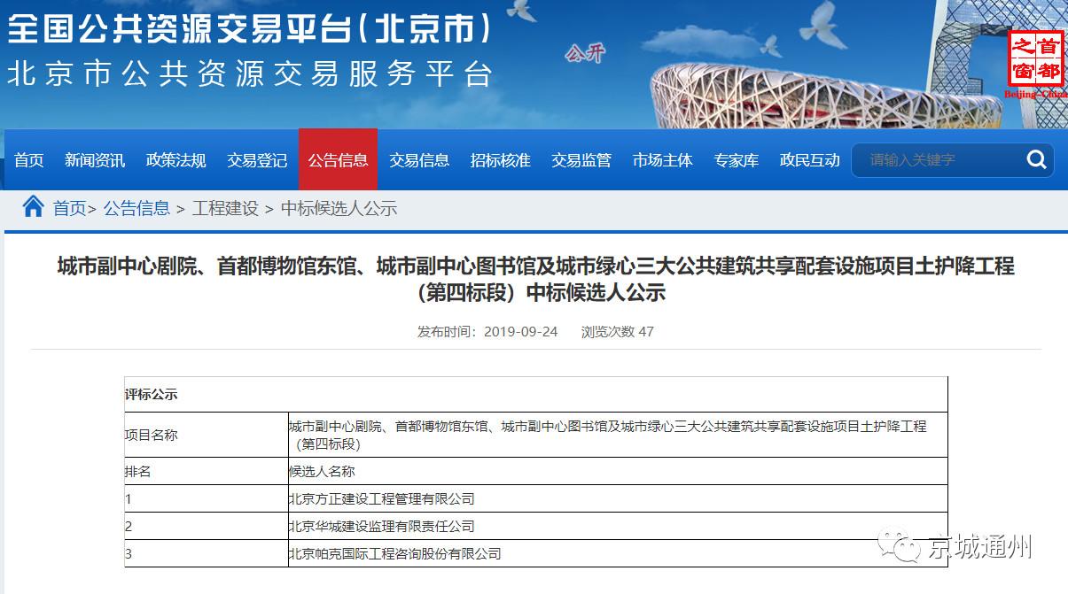Click the home icon in the breadcrumb
Image resolution: width=1068 pixels, height=594 pixels.
33,207
